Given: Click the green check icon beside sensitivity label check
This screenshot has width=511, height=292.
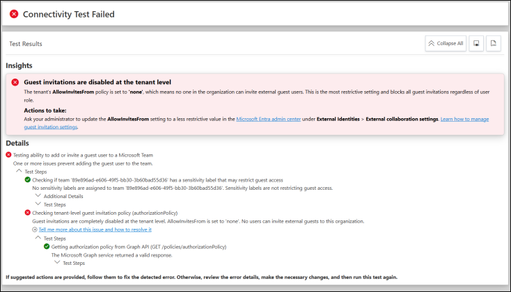Looking at the screenshot, I should click(x=28, y=179).
